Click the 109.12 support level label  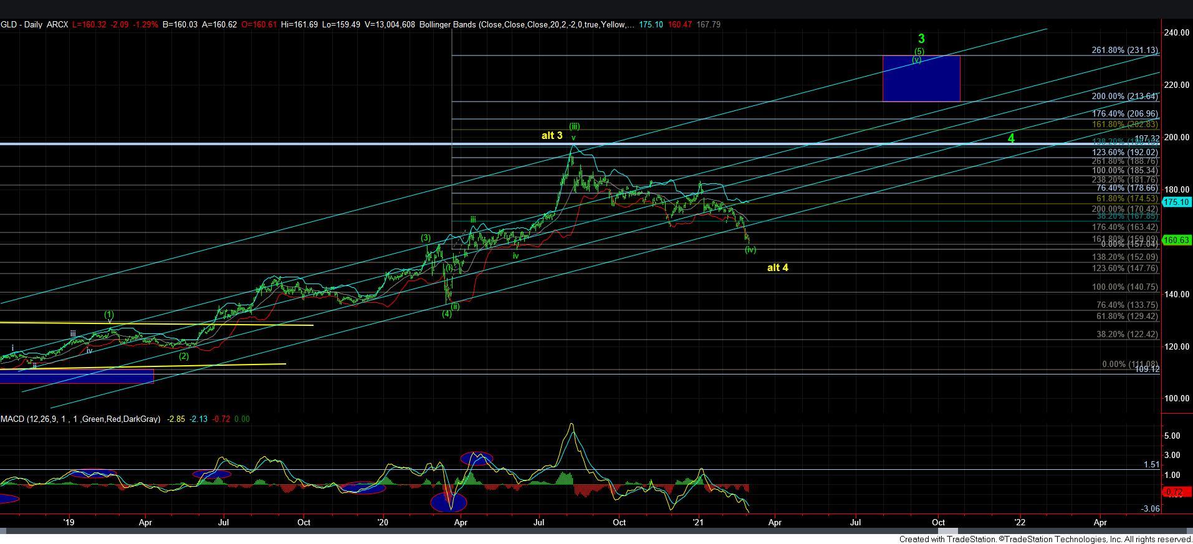point(1146,370)
